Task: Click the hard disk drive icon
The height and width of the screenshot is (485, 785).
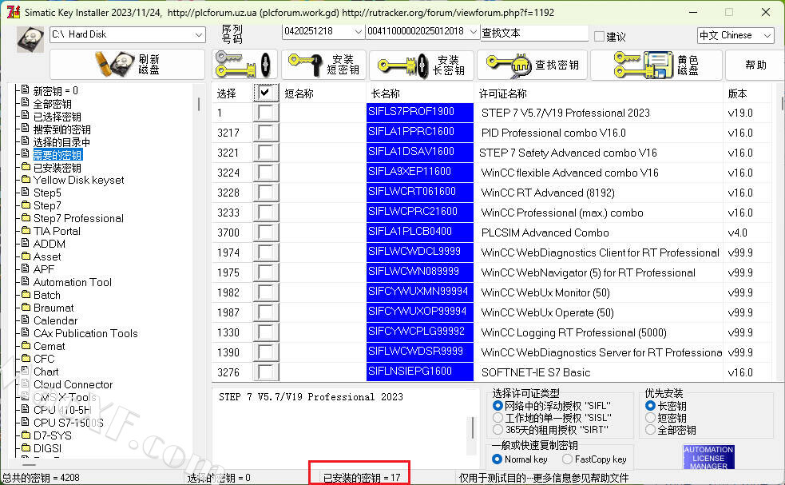Action: 30,38
